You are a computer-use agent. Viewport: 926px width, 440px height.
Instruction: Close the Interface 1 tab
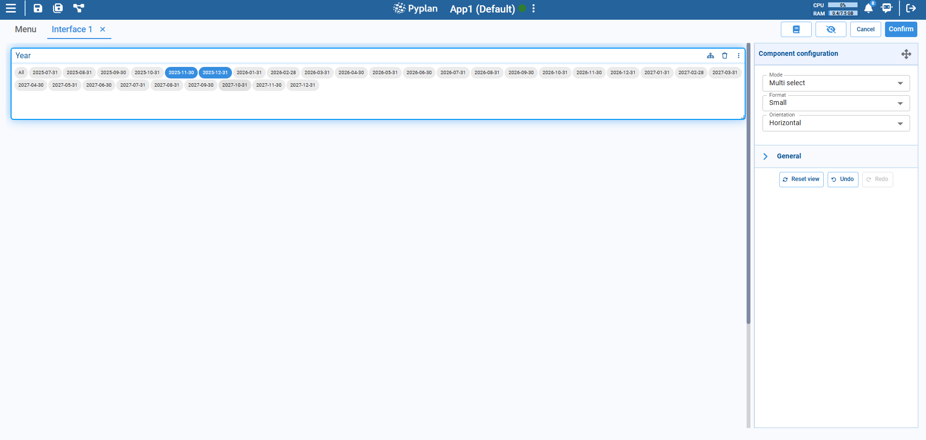coord(103,29)
